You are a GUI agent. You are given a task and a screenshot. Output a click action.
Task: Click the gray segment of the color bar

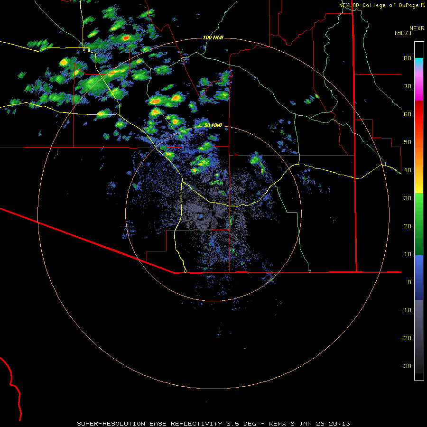pos(419,336)
